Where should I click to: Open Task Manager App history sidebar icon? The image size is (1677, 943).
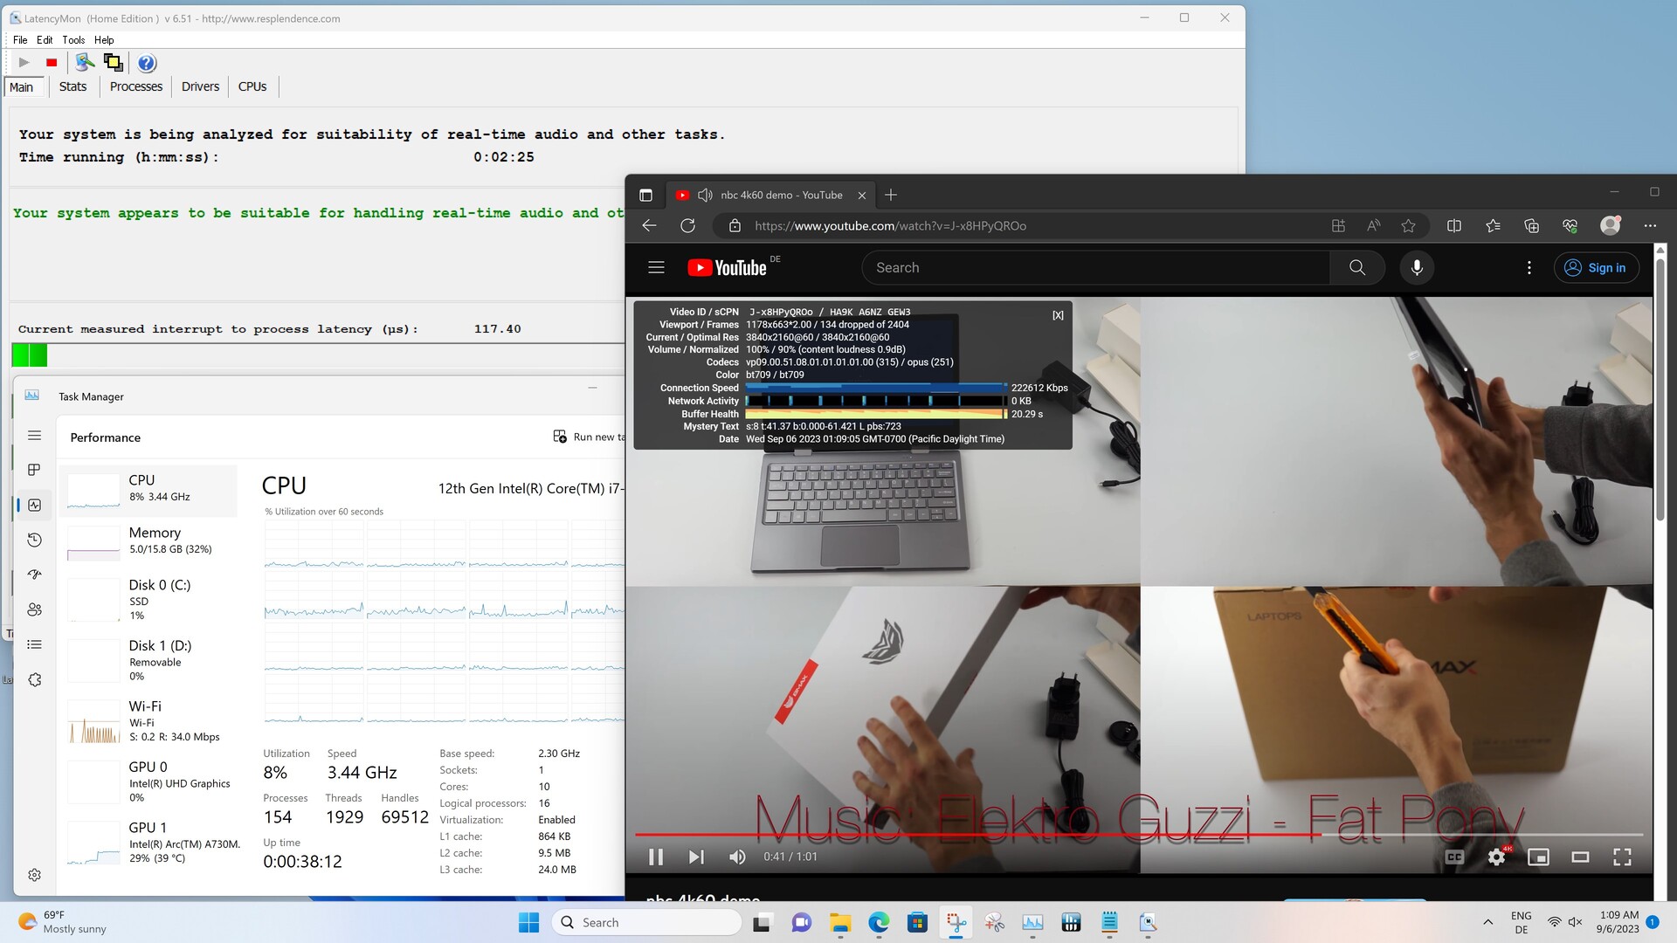click(34, 540)
